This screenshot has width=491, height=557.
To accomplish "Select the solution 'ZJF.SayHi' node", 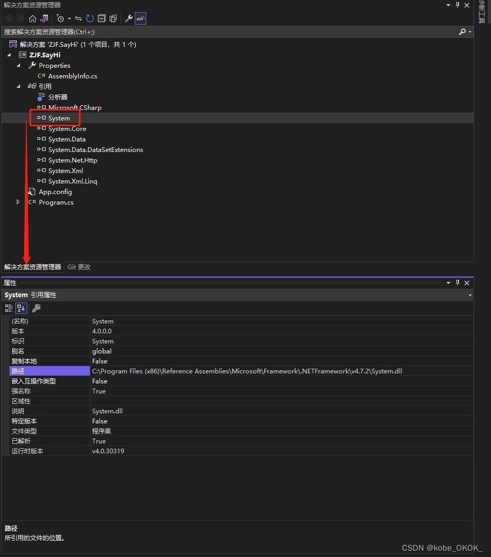I will [x=78, y=44].
